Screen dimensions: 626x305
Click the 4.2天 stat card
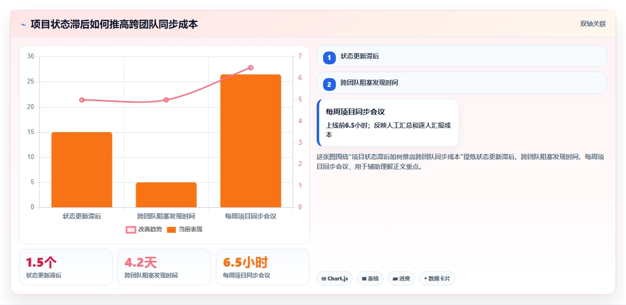[x=164, y=267]
